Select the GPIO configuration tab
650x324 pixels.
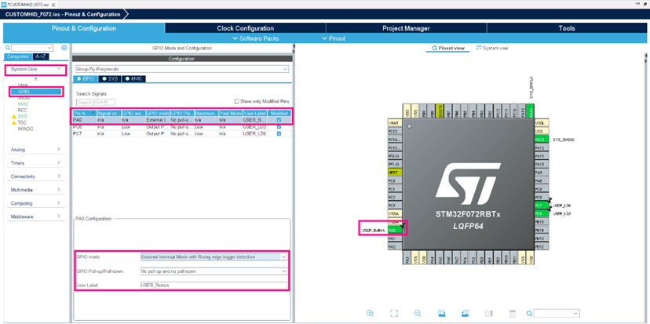[86, 78]
